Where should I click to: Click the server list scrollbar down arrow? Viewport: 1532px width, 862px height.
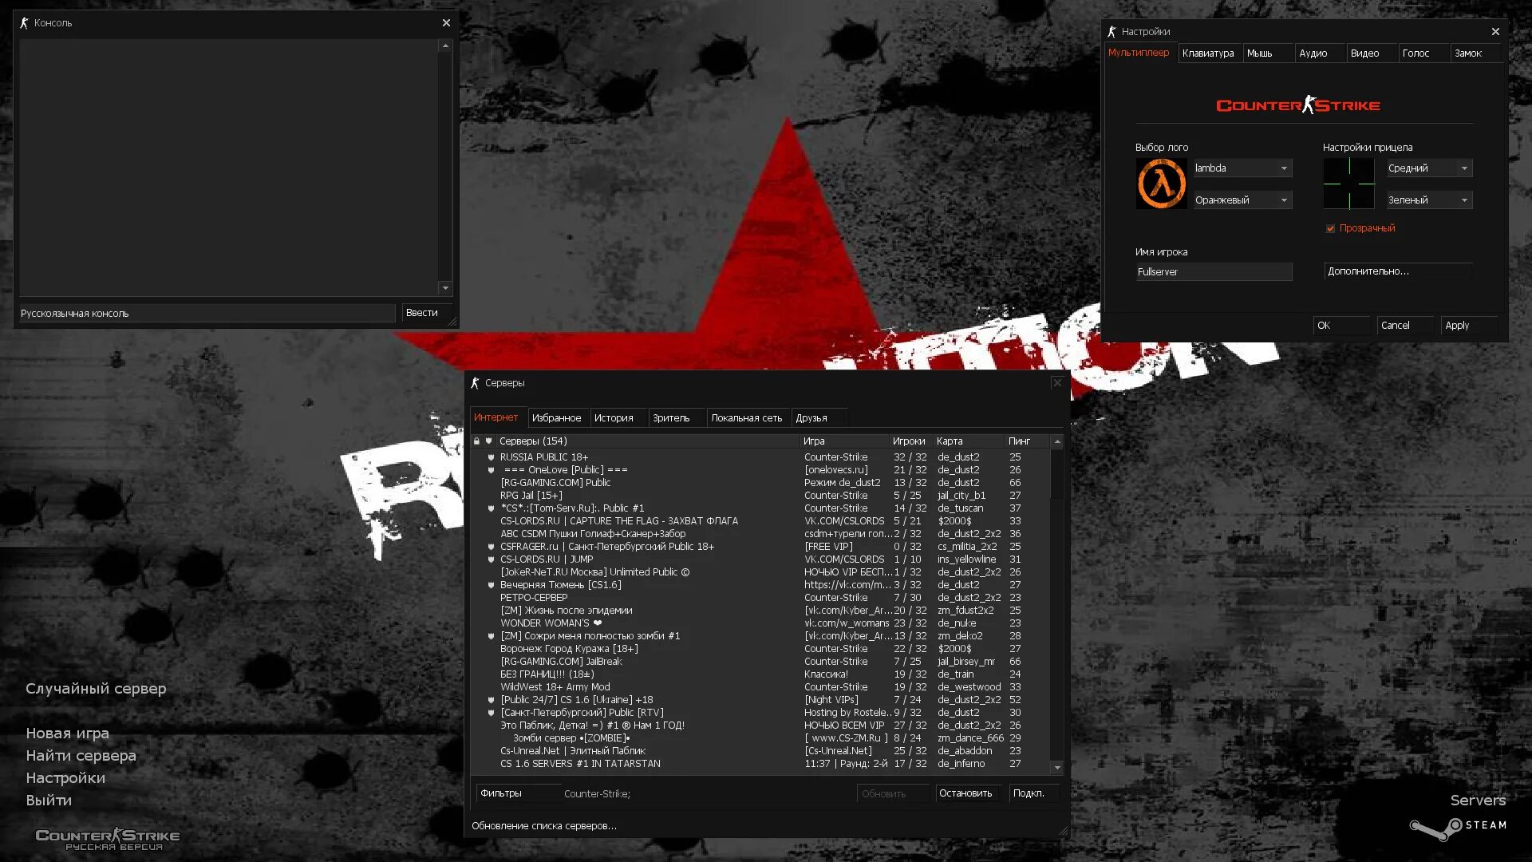click(1057, 768)
